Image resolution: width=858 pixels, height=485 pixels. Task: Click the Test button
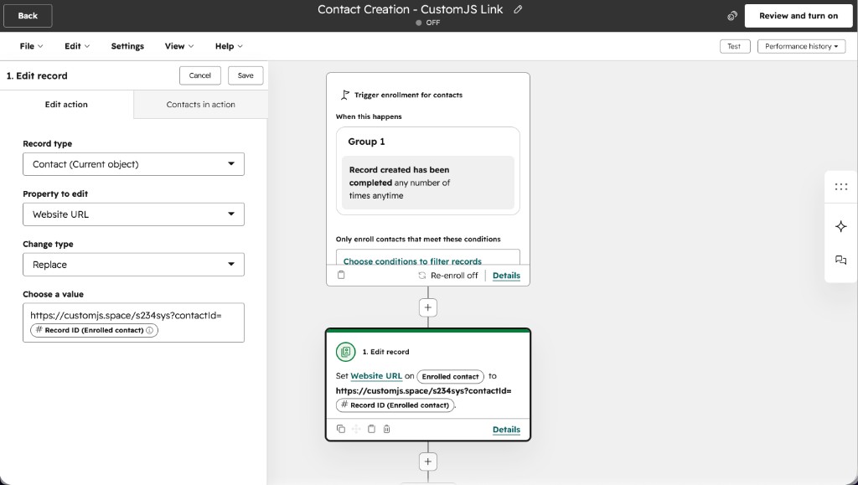[734, 46]
